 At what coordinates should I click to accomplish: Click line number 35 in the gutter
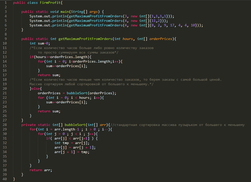coord(5,156)
